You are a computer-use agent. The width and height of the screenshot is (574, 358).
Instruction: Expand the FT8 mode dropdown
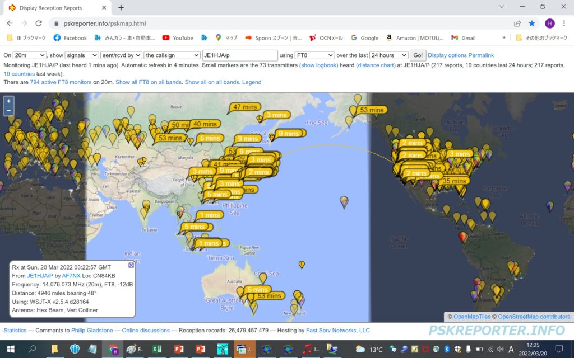tap(314, 55)
